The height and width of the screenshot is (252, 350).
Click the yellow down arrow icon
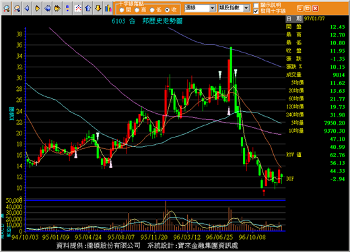(x=98, y=9)
